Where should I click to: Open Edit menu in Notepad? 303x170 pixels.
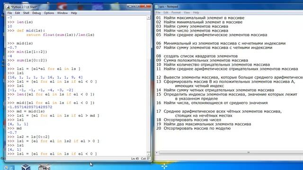166,13
